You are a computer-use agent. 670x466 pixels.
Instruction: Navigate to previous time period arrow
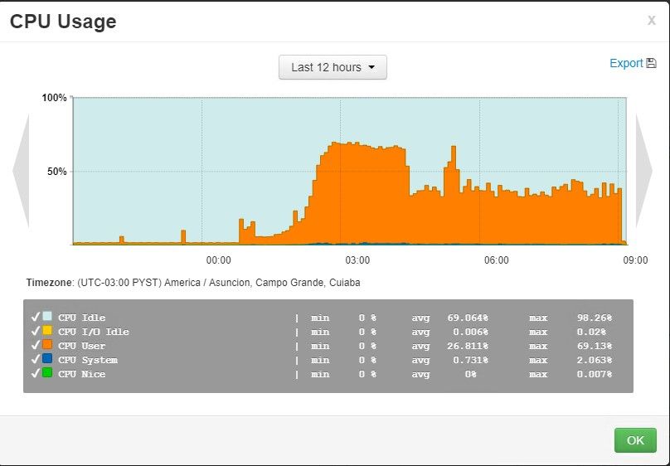click(22, 171)
